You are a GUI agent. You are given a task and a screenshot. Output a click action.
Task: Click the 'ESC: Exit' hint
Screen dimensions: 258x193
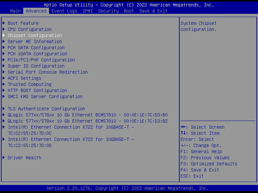192,176
